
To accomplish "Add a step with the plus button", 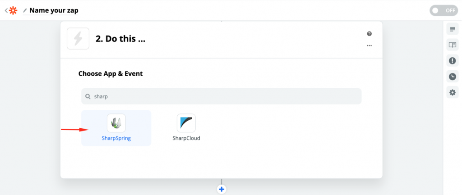I will coord(221,189).
